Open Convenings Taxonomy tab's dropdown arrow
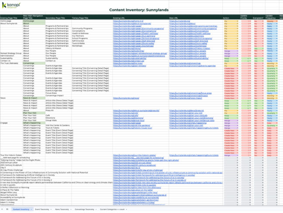This screenshot has height=213, width=283. (x=96, y=210)
